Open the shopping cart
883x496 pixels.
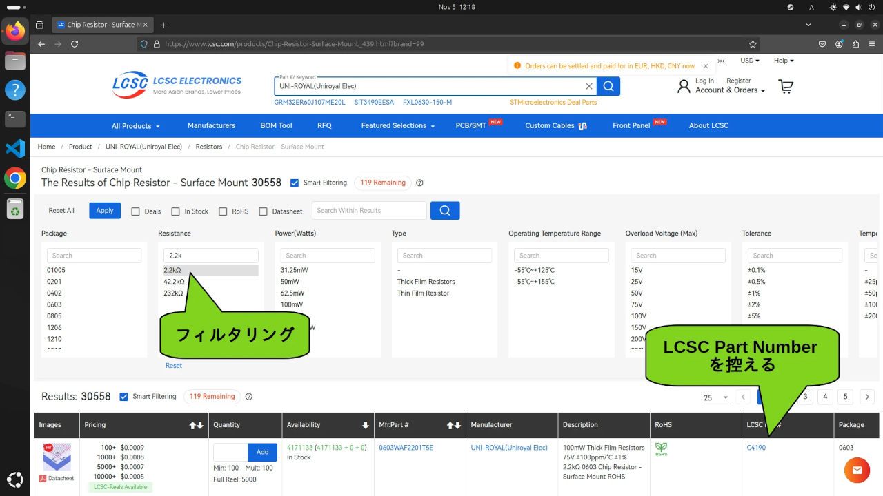[786, 86]
